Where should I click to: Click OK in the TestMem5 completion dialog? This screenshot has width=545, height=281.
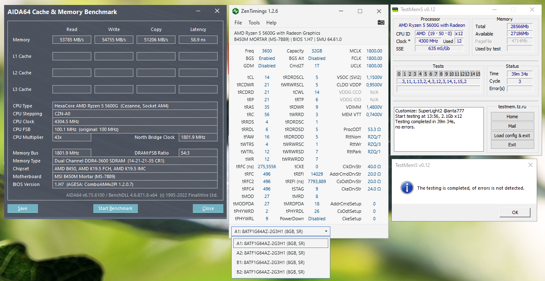pos(515,212)
